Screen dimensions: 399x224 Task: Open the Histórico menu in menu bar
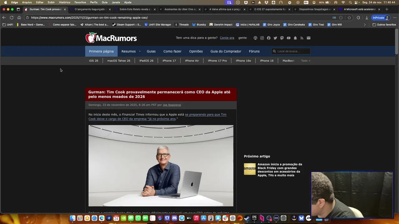point(65,2)
